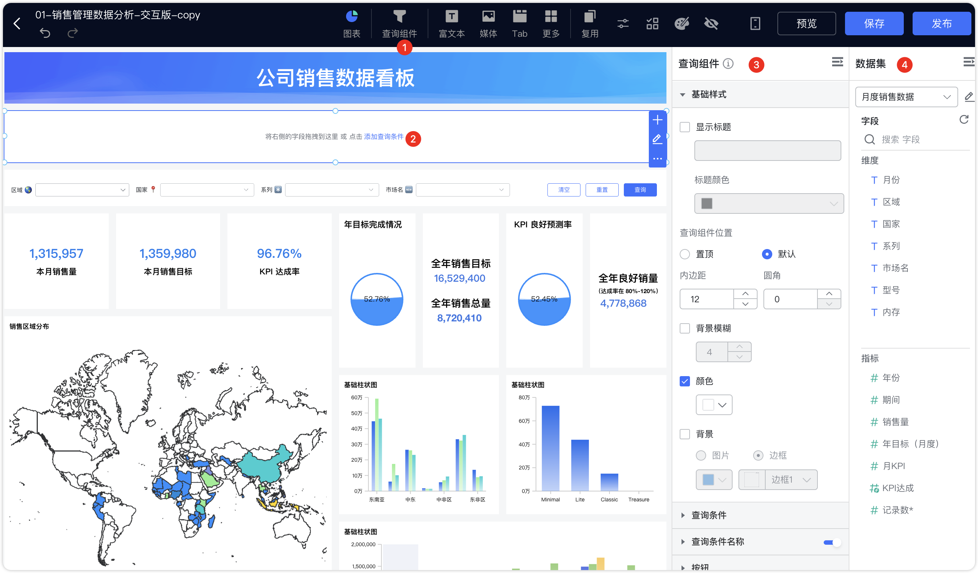The image size is (978, 573).
Task: Add a 查询组件 filter component
Action: tap(399, 24)
